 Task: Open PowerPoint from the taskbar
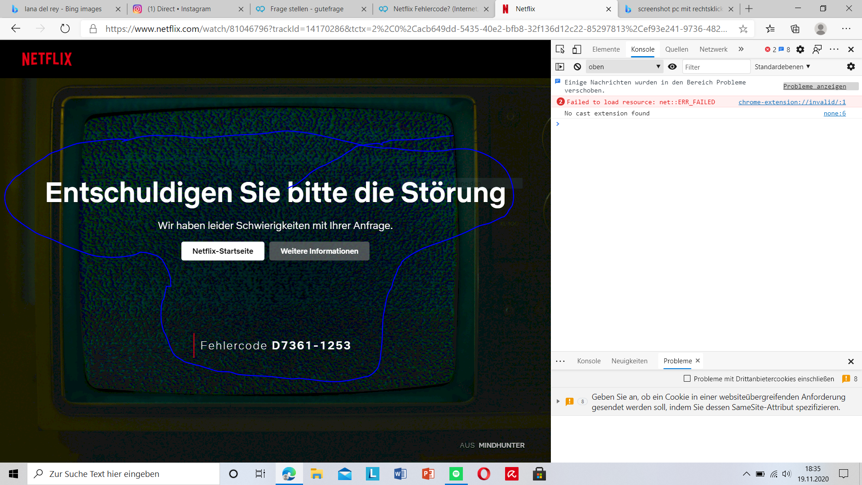428,474
